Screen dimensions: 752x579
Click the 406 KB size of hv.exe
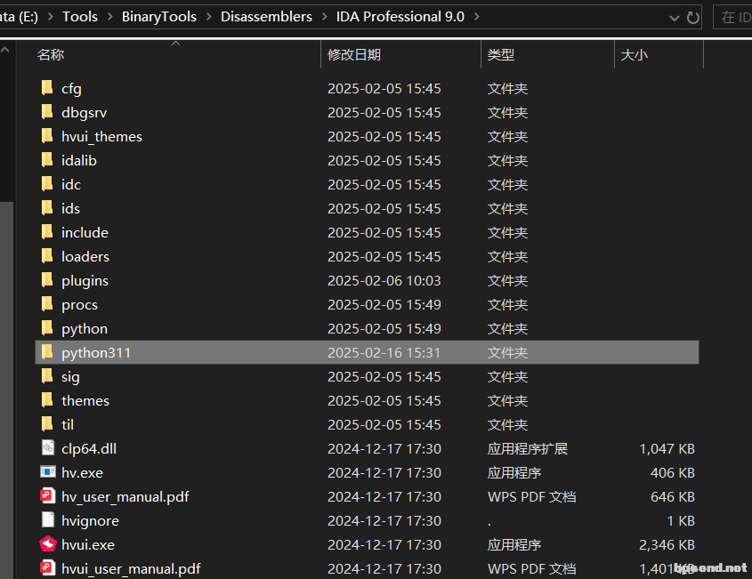(673, 472)
